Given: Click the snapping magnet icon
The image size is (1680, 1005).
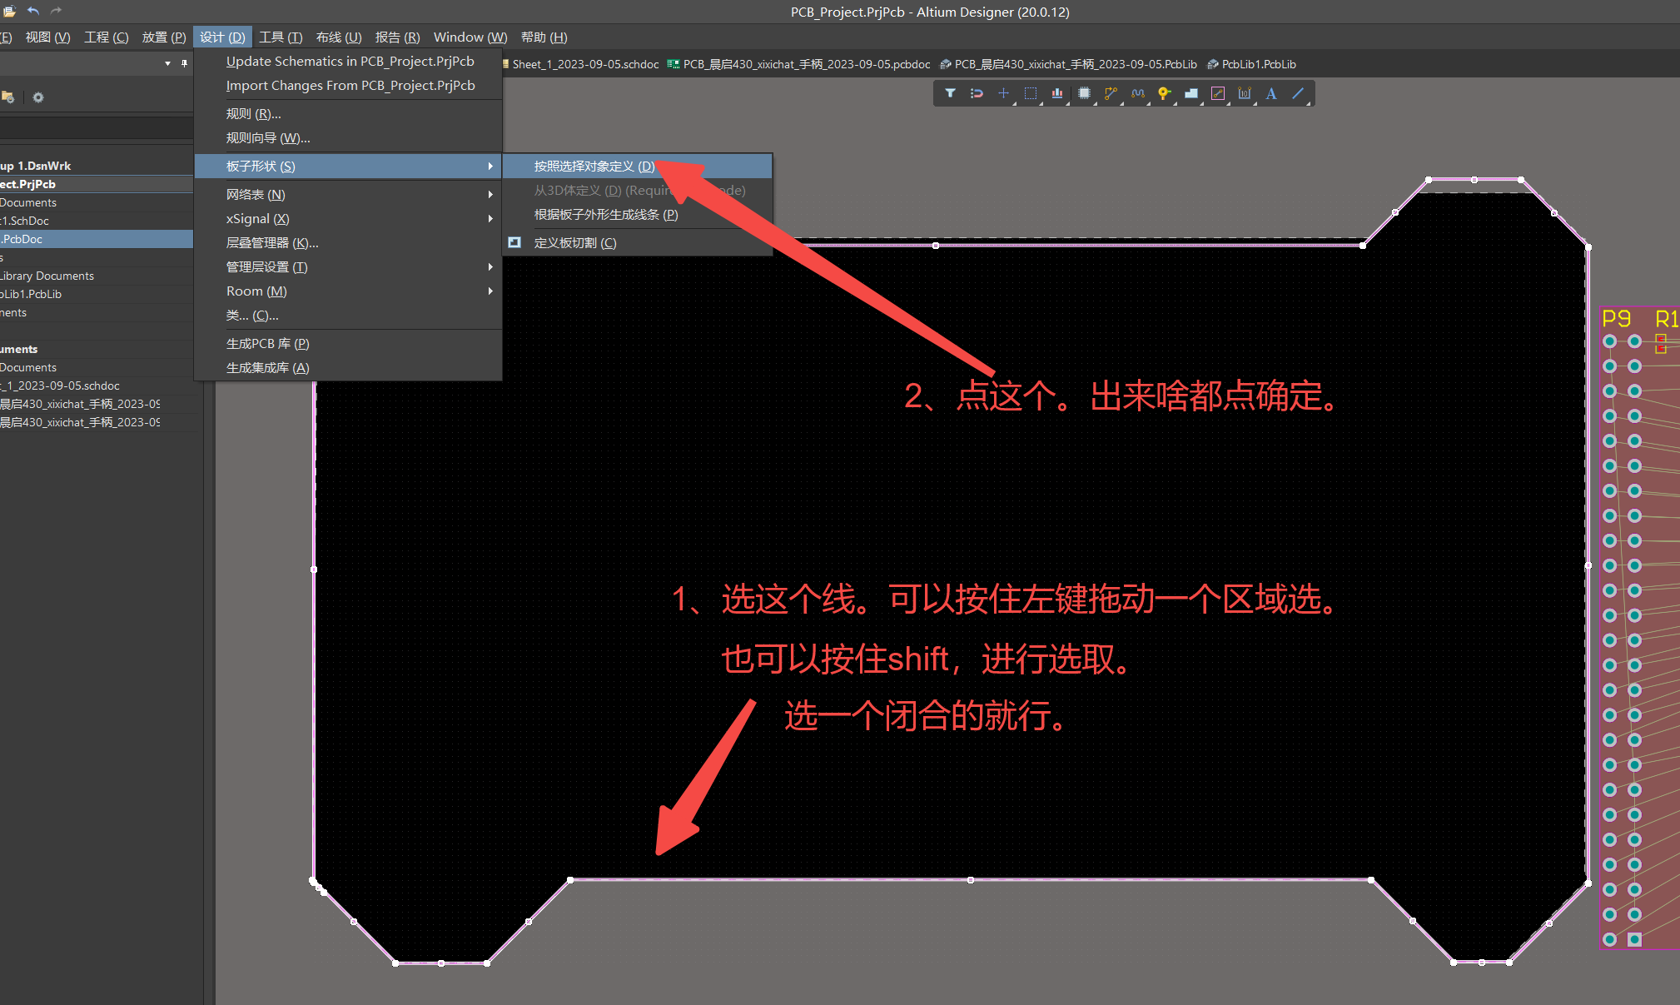Looking at the screenshot, I should pyautogui.click(x=977, y=93).
